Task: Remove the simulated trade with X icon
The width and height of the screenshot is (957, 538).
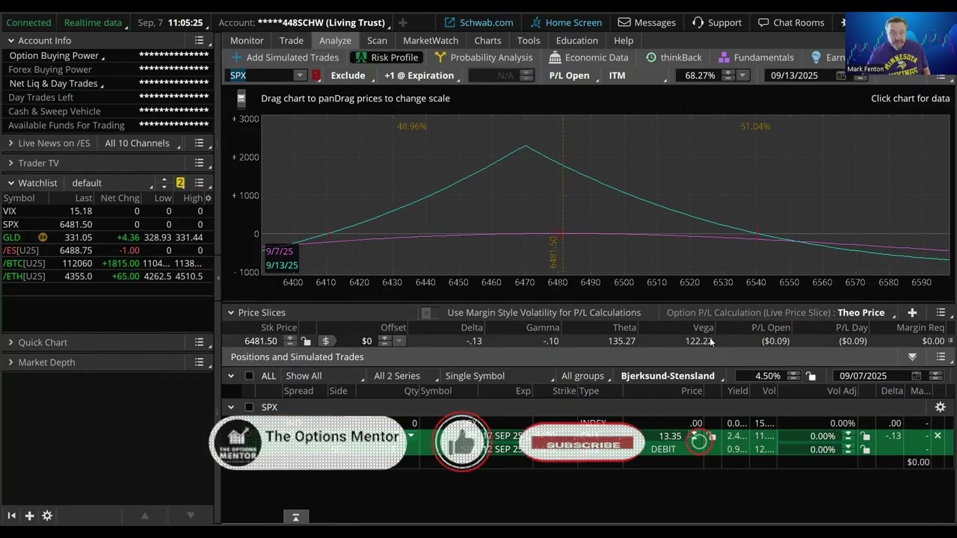Action: pos(938,436)
